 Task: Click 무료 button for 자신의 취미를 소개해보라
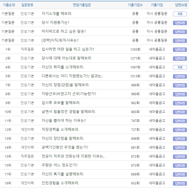(x=180, y=67)
